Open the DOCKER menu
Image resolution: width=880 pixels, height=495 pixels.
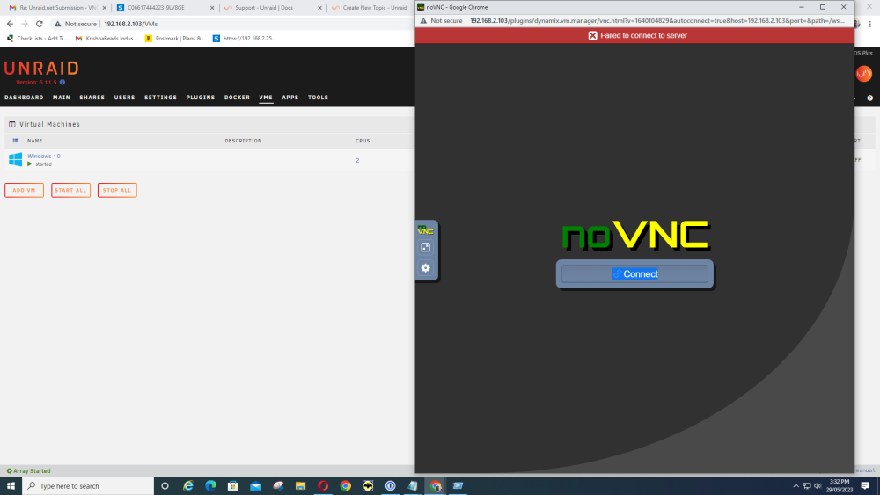coord(237,98)
